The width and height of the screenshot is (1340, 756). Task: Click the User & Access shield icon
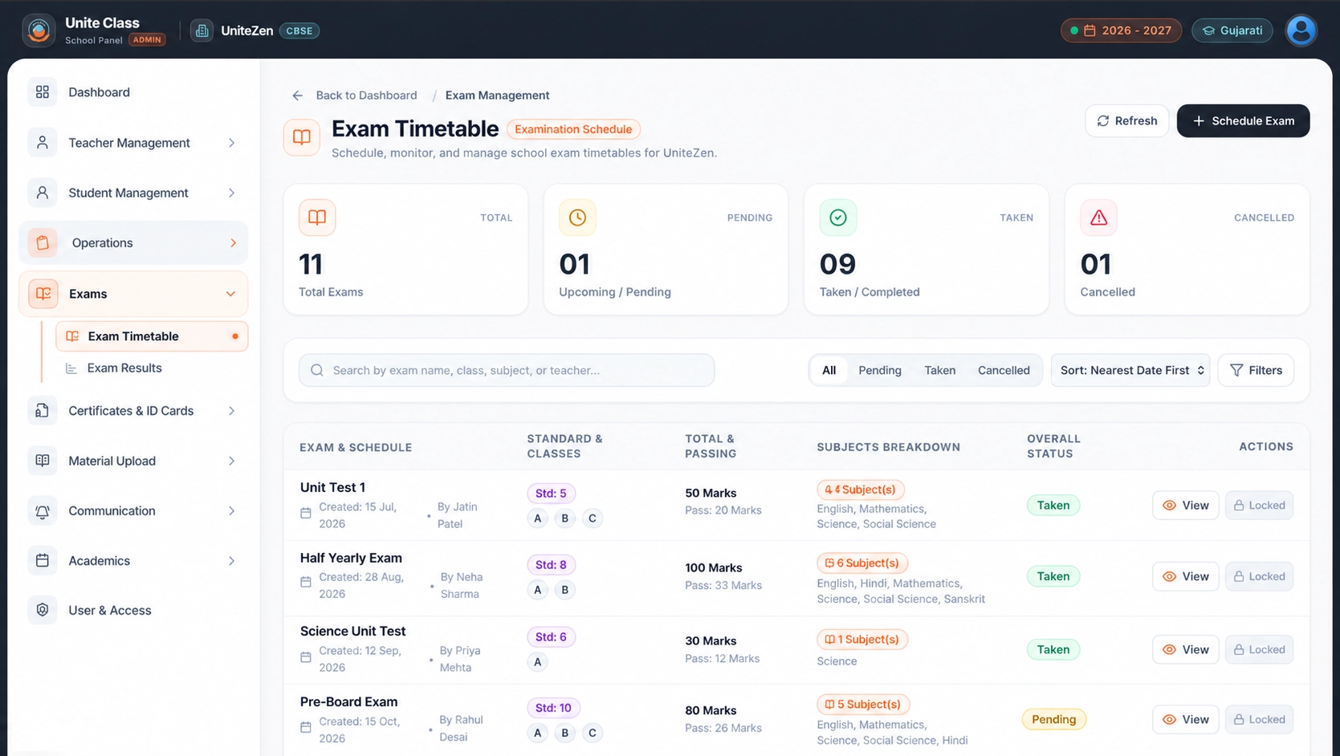coord(43,610)
